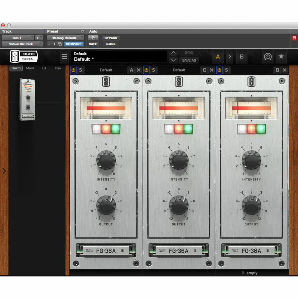
Task: Copy setting A to B using arrow
Action: (x=230, y=56)
